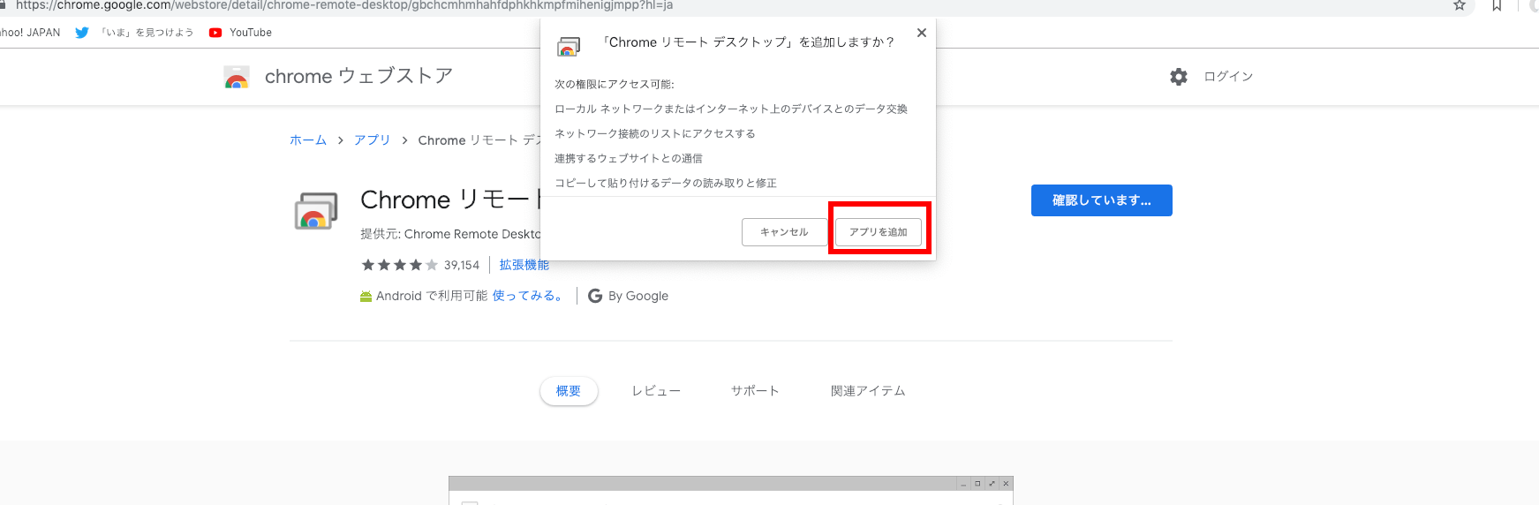Click the 確認しています... button

(x=1102, y=200)
